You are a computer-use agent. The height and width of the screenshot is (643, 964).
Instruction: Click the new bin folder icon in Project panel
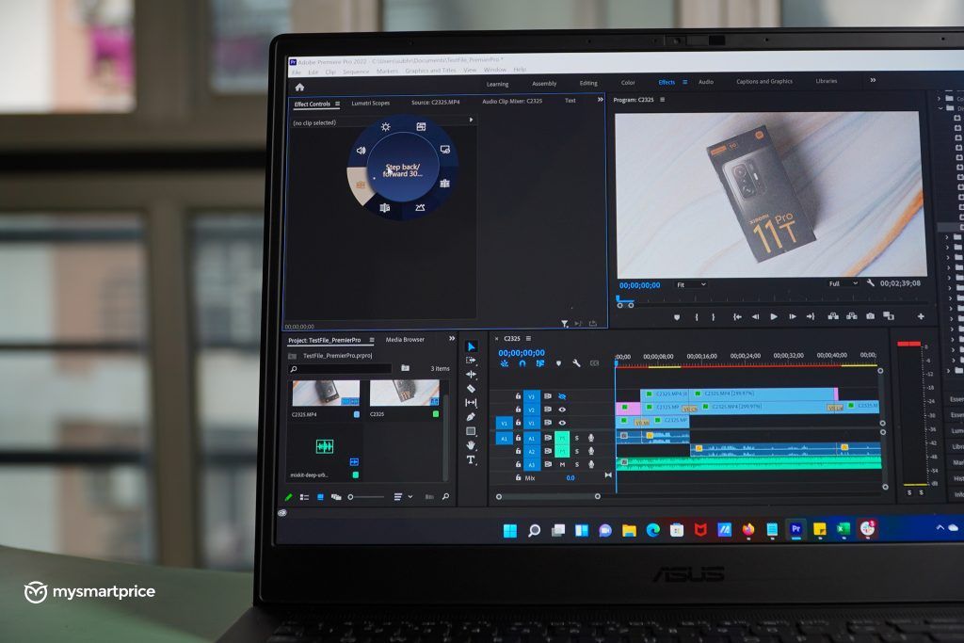click(x=405, y=367)
